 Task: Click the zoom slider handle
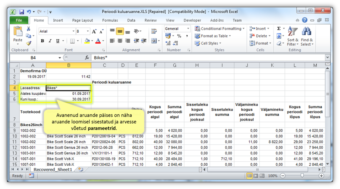[302, 176]
